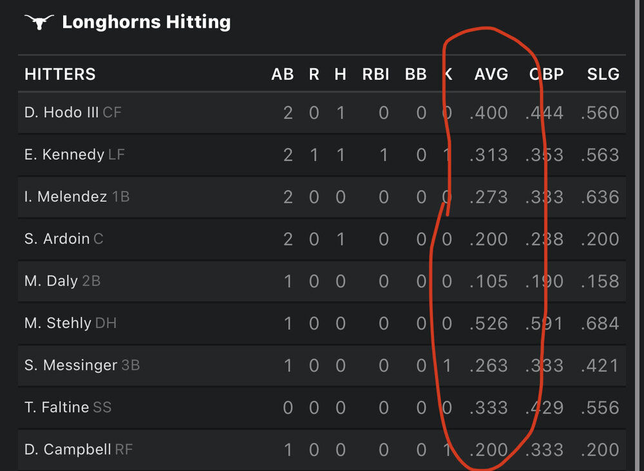Open E. Kennedy player link
644x471 pixels.
64,155
